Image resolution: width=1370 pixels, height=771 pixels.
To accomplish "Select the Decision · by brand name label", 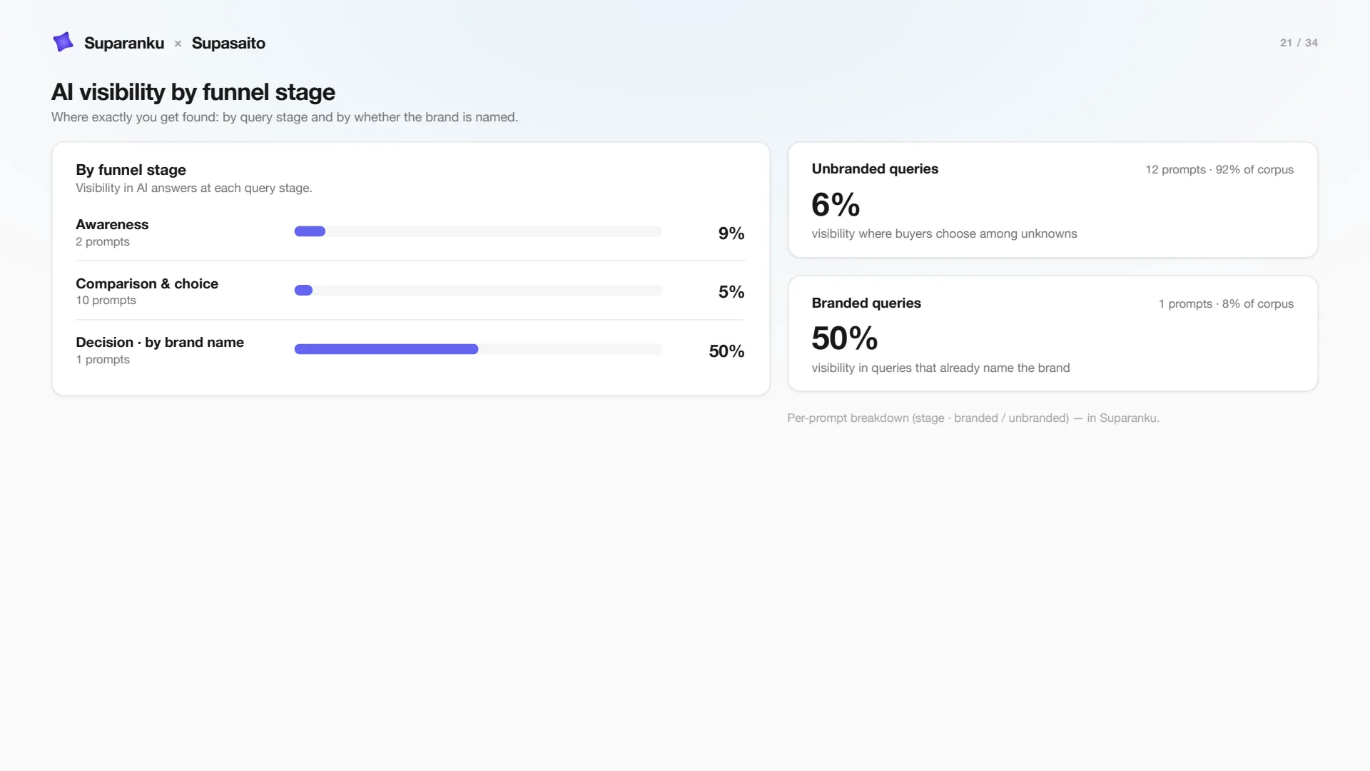I will click(160, 342).
